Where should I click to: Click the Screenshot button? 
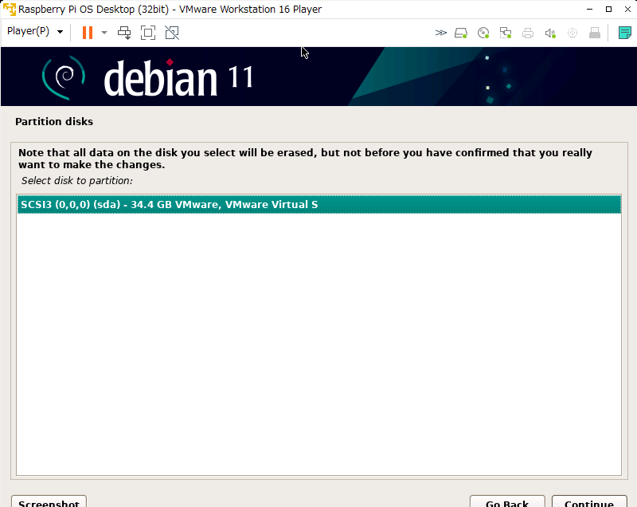pyautogui.click(x=49, y=501)
